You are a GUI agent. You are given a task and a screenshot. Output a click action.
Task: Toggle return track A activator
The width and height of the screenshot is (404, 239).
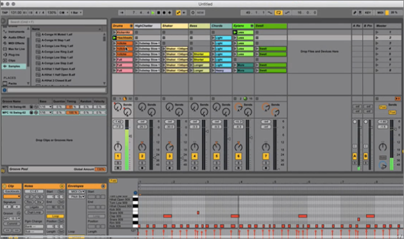point(355,156)
